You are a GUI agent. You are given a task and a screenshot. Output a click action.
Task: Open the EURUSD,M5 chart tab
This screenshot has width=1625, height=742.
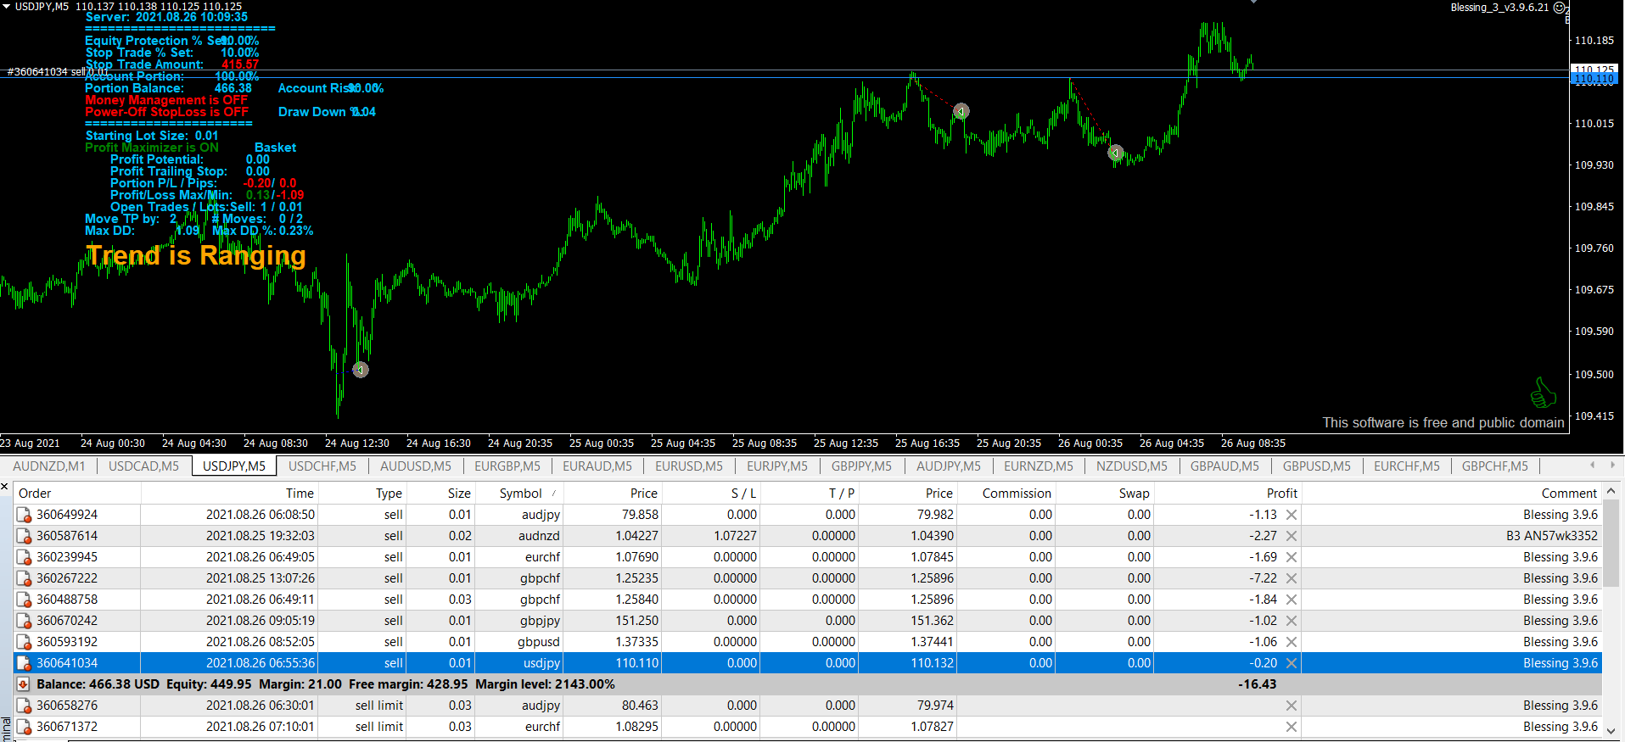[x=688, y=466]
